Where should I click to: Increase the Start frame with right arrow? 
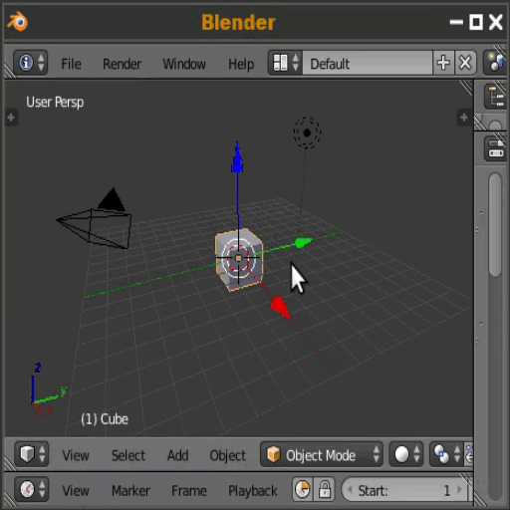click(459, 490)
